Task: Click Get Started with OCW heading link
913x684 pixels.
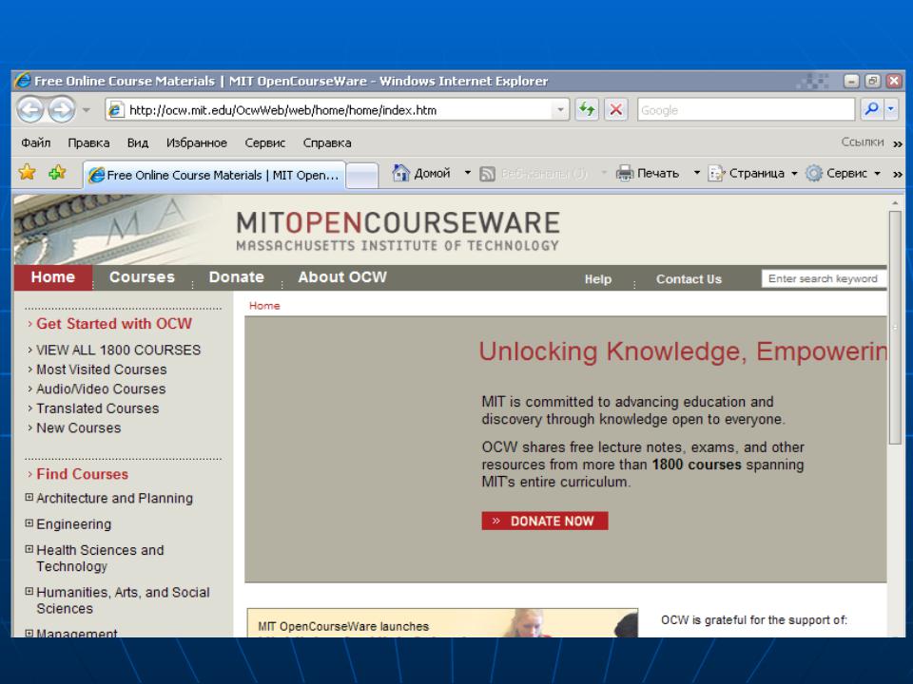Action: tap(114, 323)
